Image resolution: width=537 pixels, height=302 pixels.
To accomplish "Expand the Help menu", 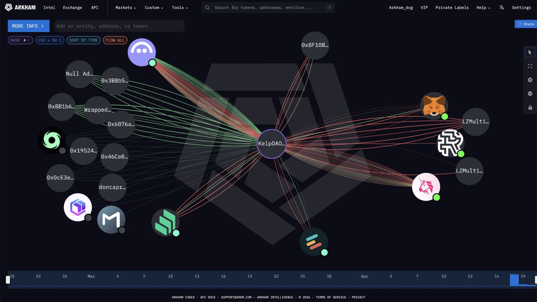I will tap(483, 8).
